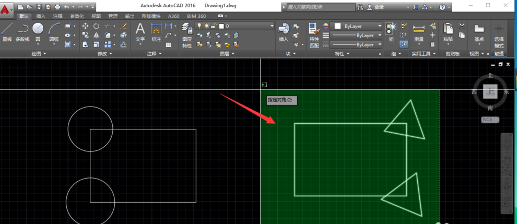Image resolution: width=517 pixels, height=224 pixels.
Task: Toggle the layer on/off lightbulb icon
Action: click(x=199, y=26)
